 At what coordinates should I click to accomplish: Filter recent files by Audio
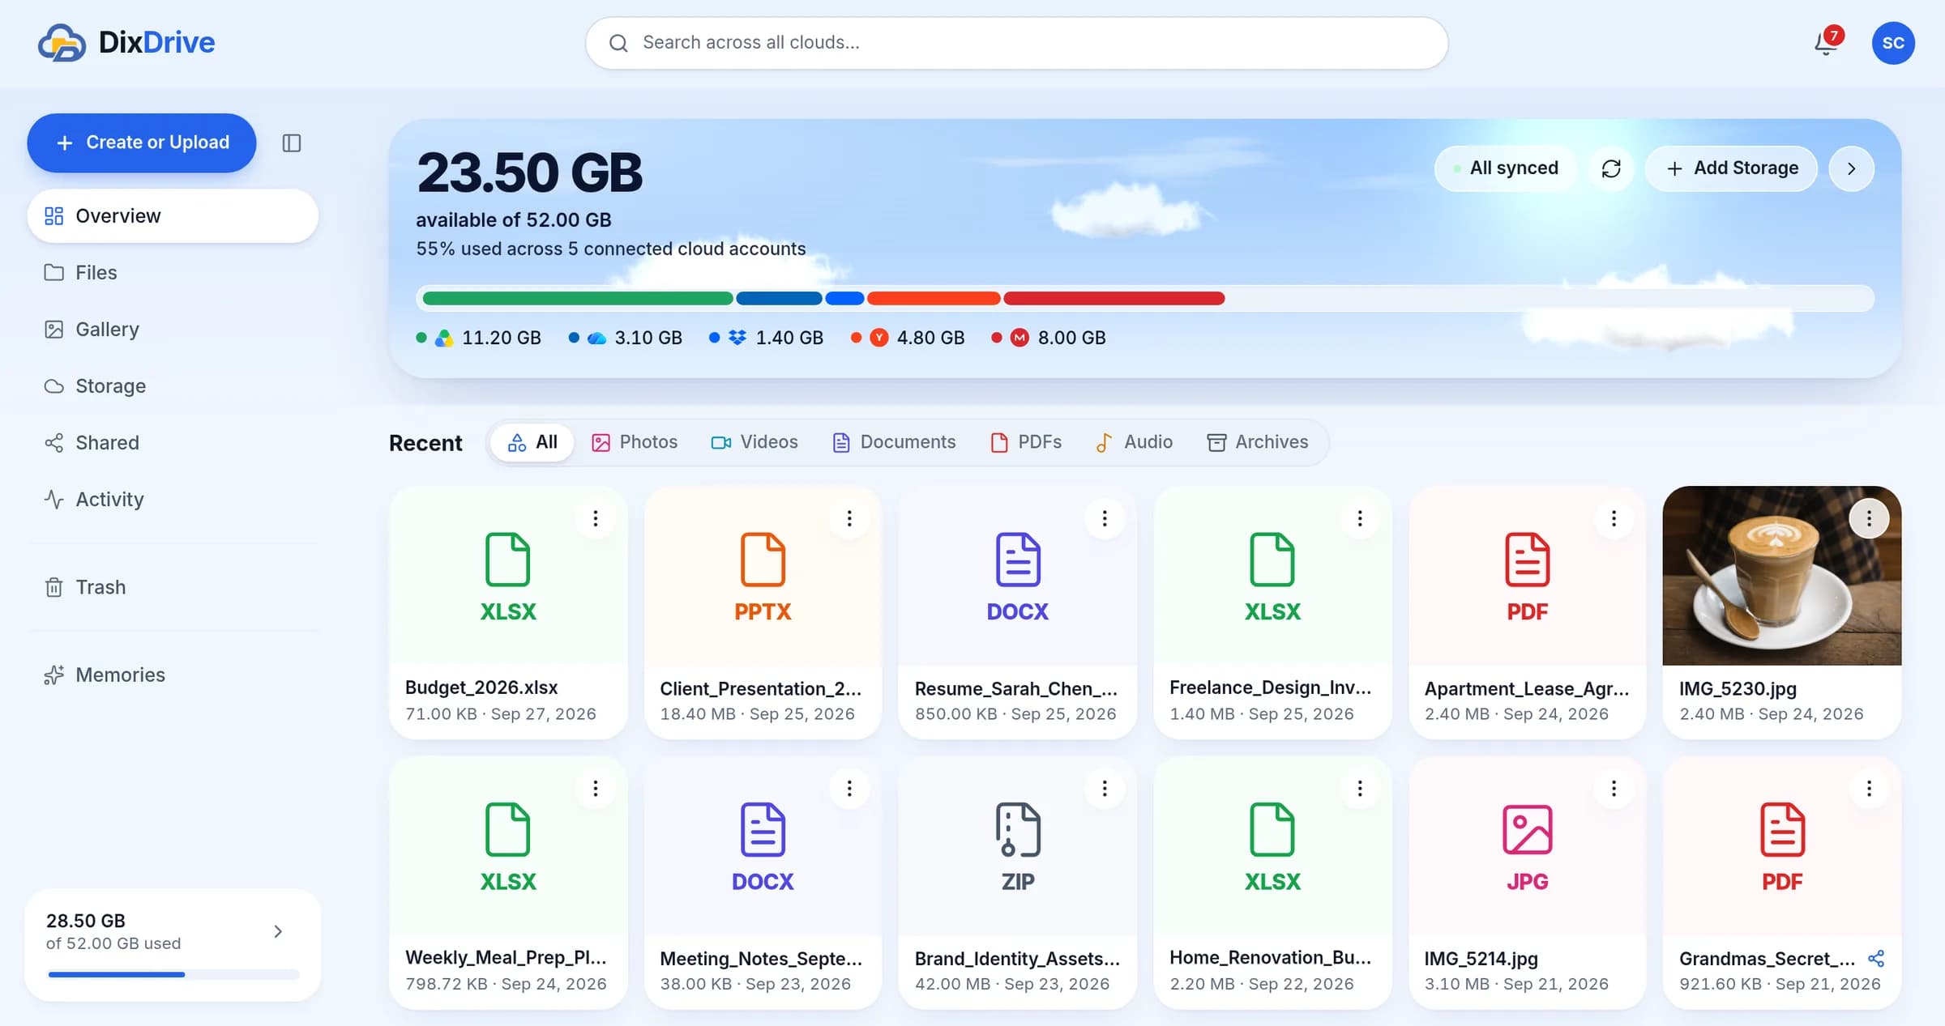coord(1135,442)
